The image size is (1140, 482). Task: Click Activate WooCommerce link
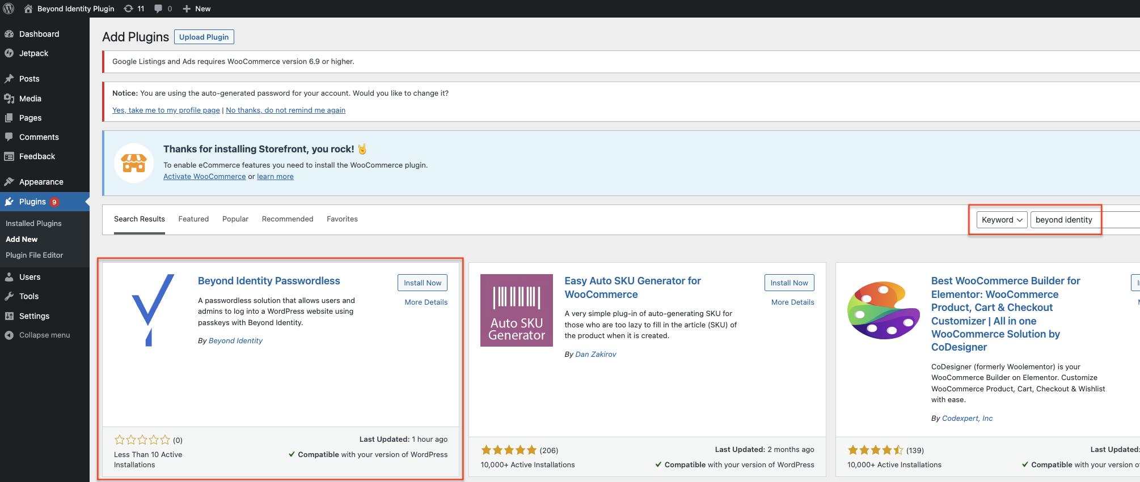[x=205, y=177]
